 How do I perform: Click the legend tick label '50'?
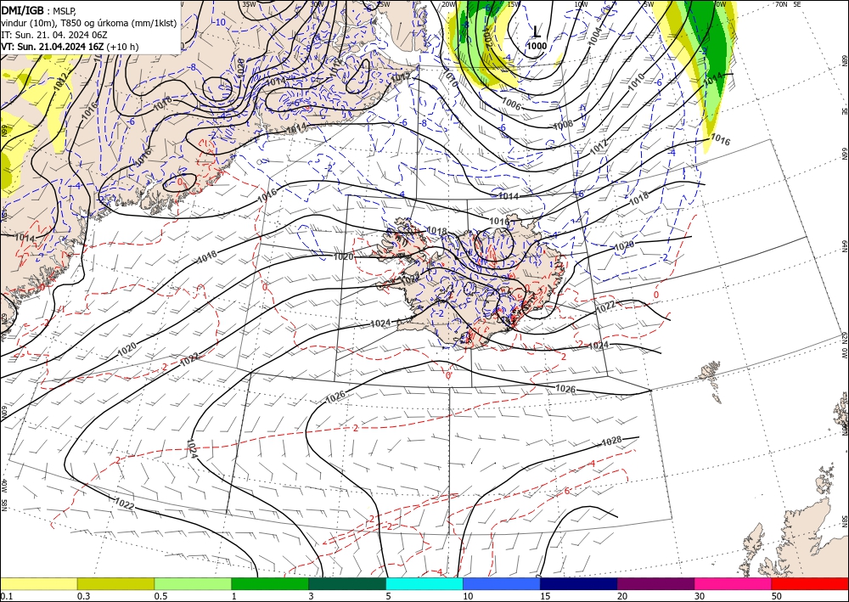pos(777,596)
